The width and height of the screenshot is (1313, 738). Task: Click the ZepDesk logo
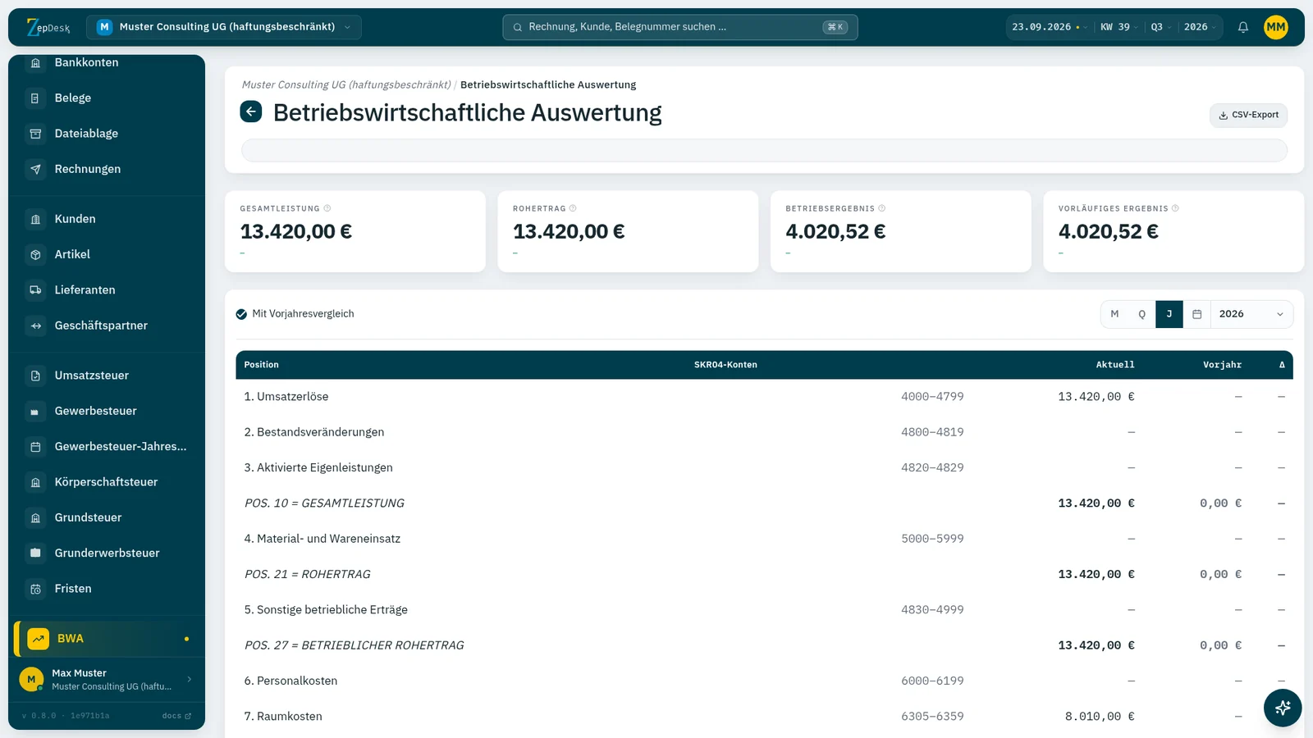click(48, 27)
